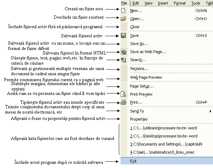The image size is (213, 168).
Task: Expand the Send To submenu arrow
Action: pyautogui.click(x=210, y=111)
